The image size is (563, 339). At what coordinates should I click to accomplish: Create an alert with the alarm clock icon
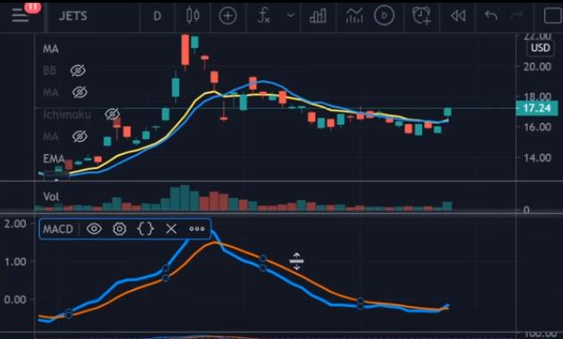[421, 16]
